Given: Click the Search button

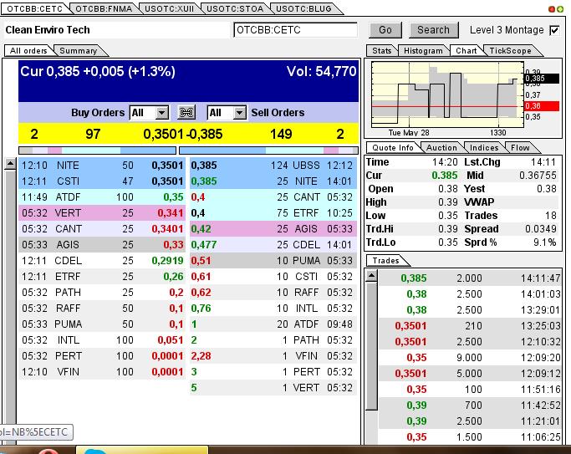Looking at the screenshot, I should click(x=433, y=30).
